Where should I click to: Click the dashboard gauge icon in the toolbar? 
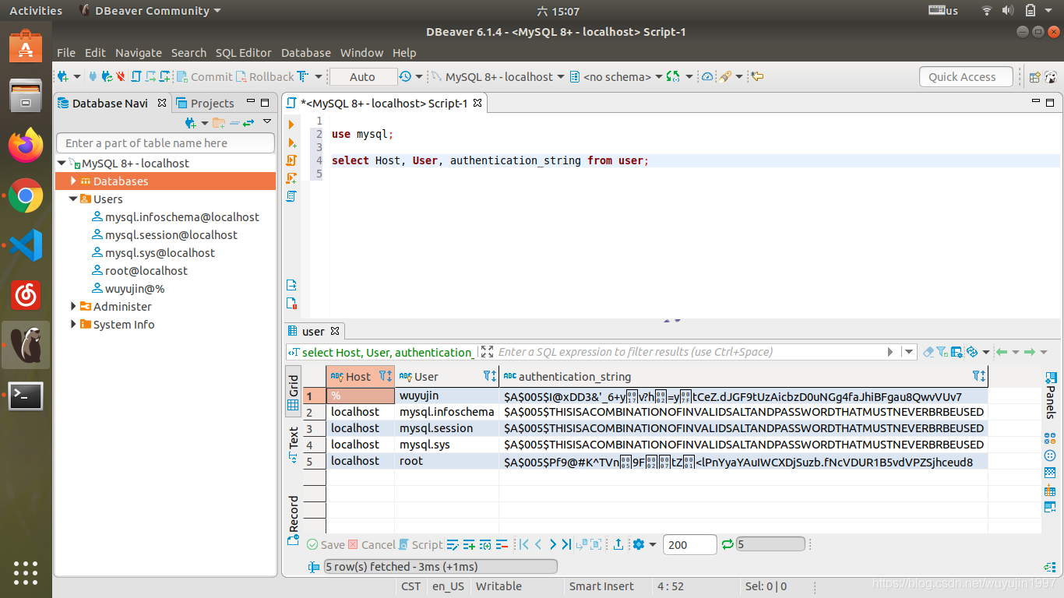(x=707, y=76)
